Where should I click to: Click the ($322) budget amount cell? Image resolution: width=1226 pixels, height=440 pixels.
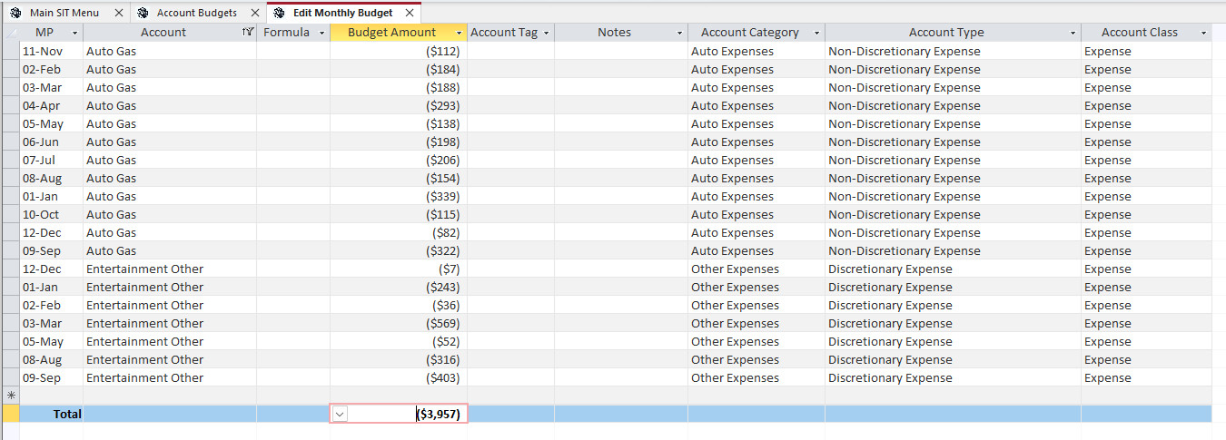pyautogui.click(x=399, y=250)
